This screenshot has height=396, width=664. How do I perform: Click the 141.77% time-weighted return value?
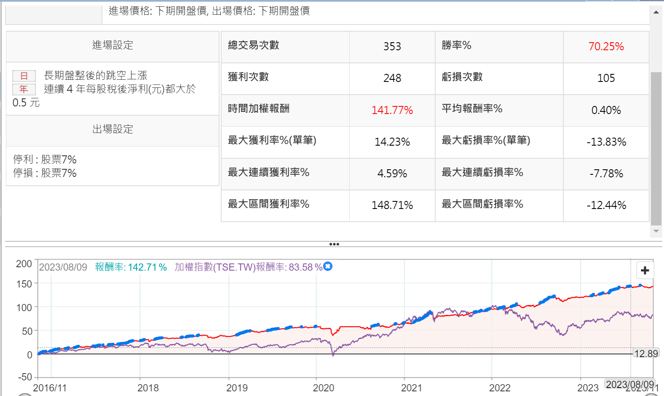coord(392,110)
